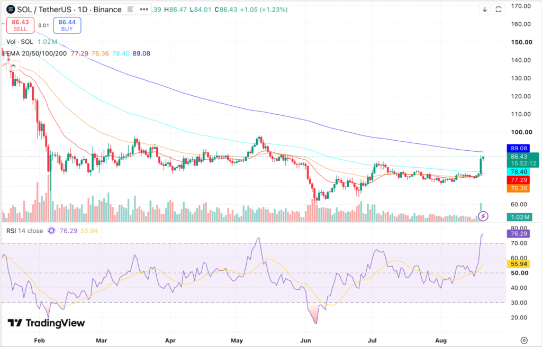This screenshot has height=347, width=542.
Task: Click the 77.29 red price label
Action: [x=519, y=180]
